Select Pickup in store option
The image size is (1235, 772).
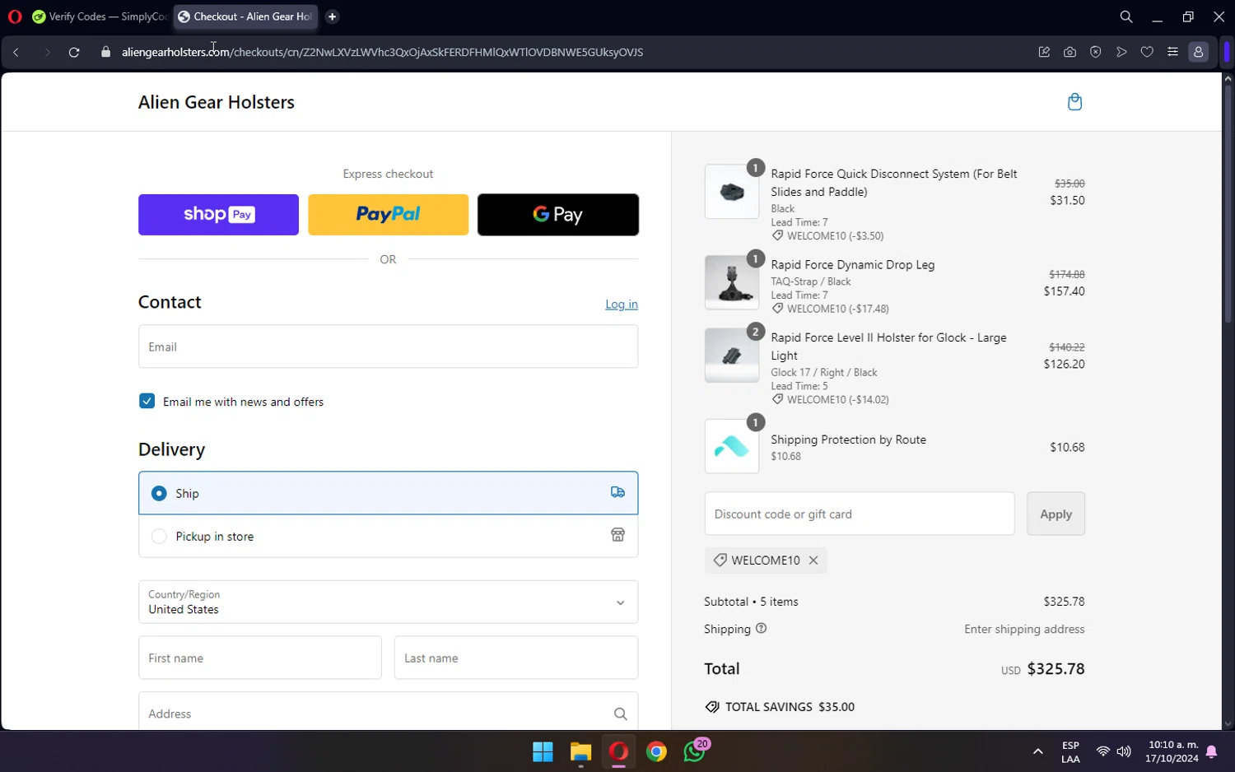pos(388,536)
